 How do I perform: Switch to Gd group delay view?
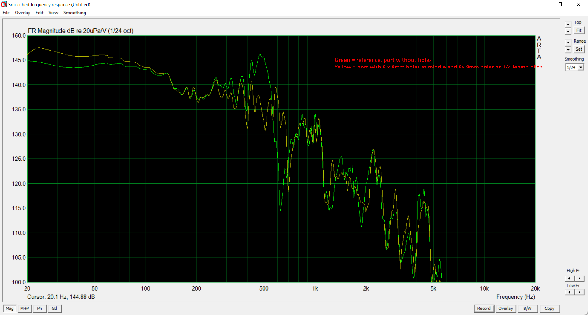point(55,308)
